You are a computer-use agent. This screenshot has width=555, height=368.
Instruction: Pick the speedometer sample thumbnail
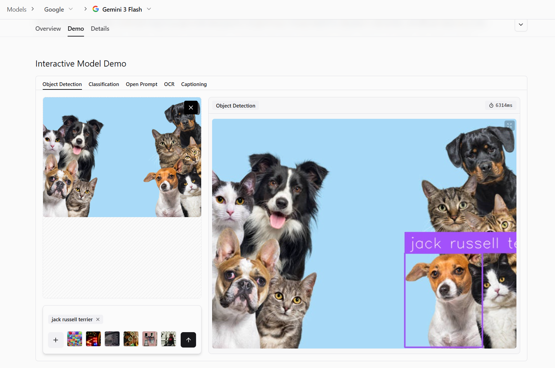(x=93, y=339)
